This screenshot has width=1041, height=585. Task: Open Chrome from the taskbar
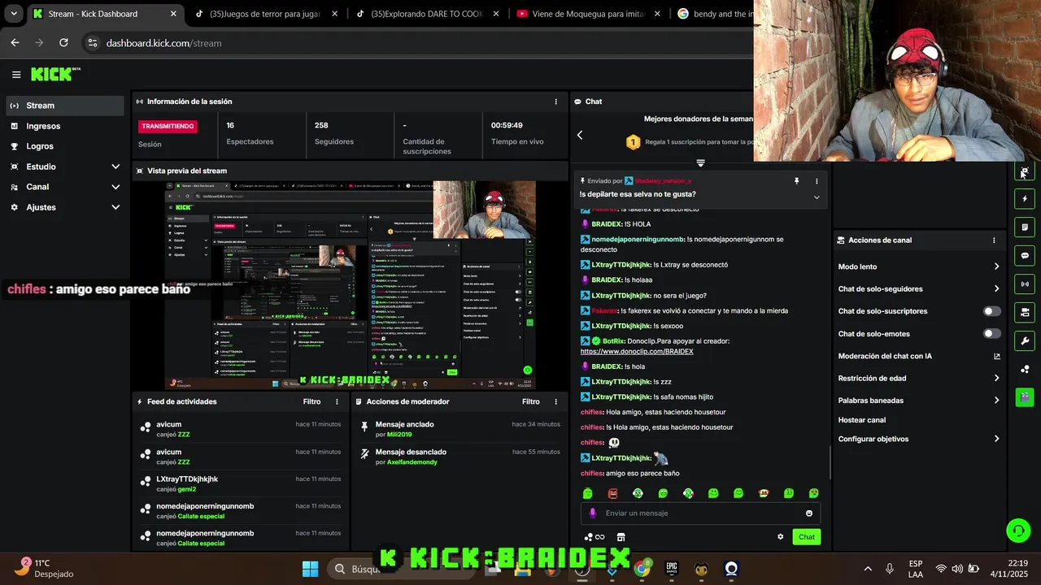point(642,569)
